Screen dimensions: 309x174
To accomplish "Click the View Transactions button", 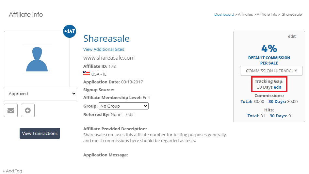I will (40, 133).
